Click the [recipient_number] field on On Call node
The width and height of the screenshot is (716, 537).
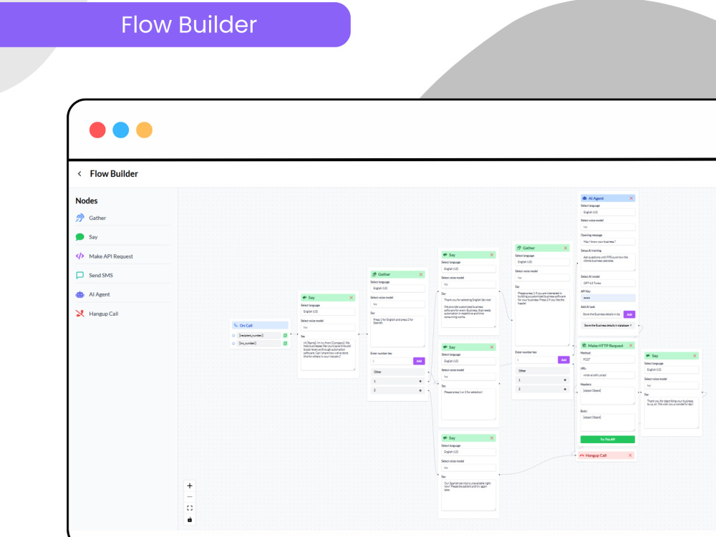click(x=259, y=336)
